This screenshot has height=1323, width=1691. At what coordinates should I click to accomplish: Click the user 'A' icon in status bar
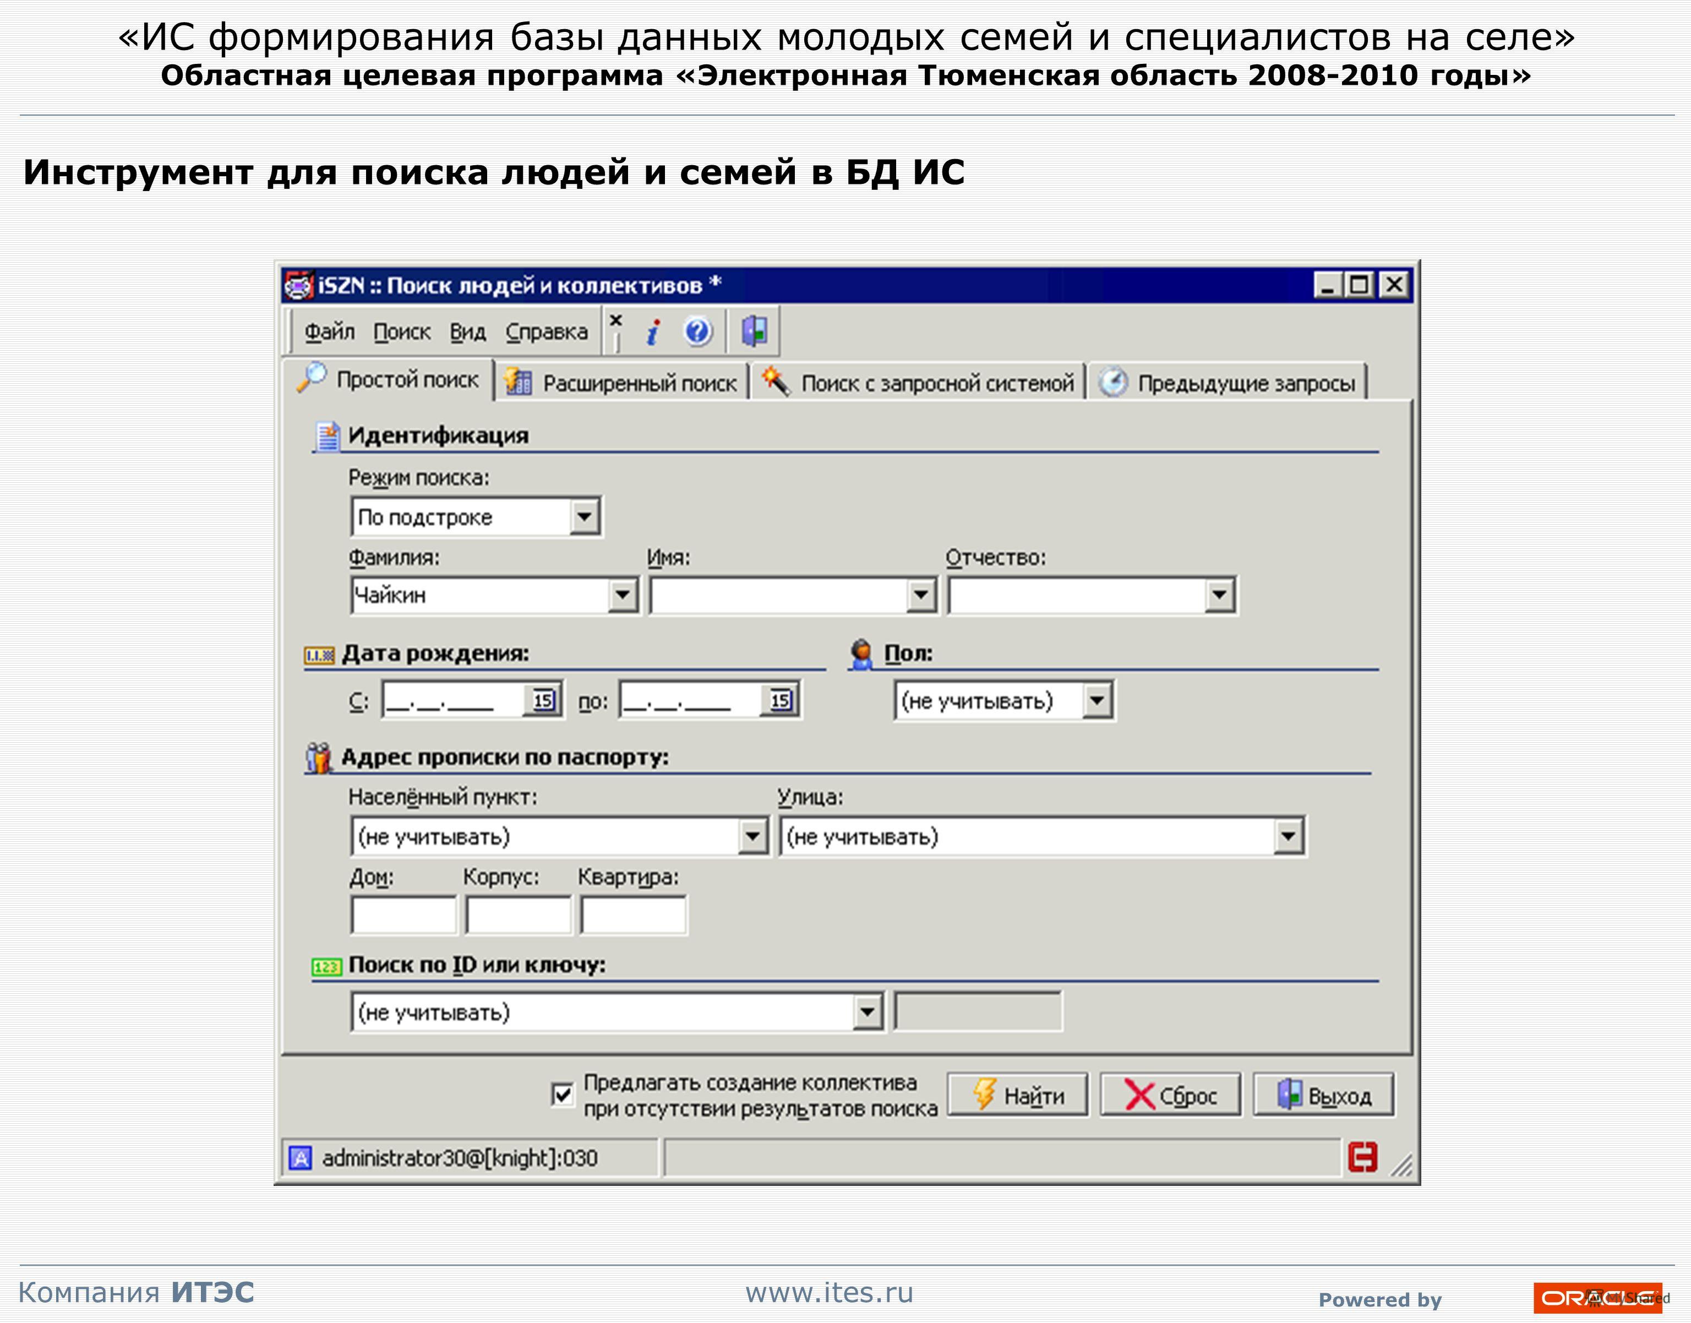(x=301, y=1159)
